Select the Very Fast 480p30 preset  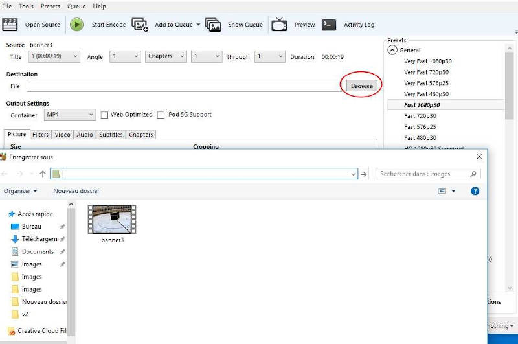tap(426, 94)
